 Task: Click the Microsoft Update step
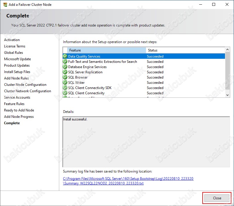click(x=17, y=59)
